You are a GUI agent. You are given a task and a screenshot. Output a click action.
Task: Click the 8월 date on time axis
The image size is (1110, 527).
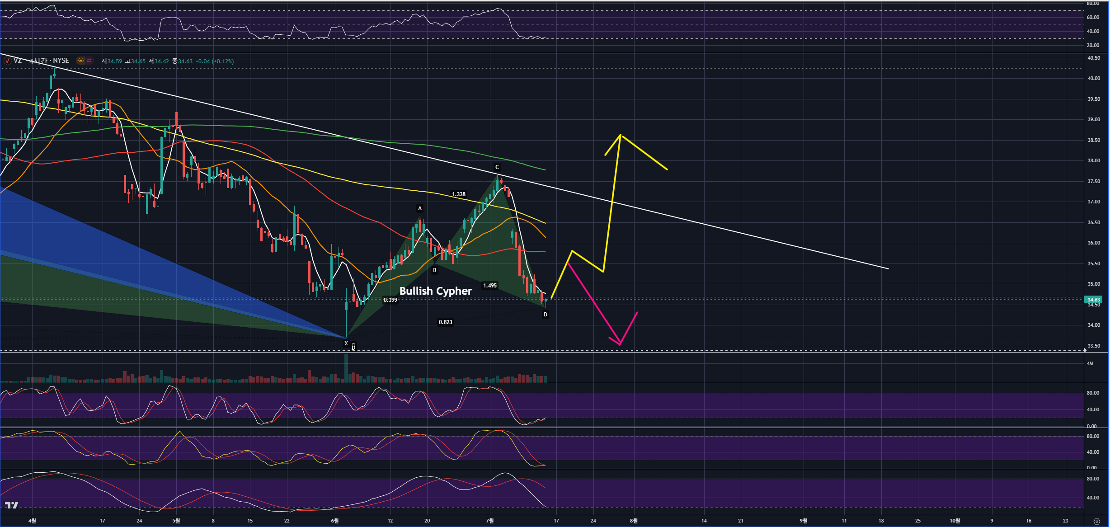(634, 521)
